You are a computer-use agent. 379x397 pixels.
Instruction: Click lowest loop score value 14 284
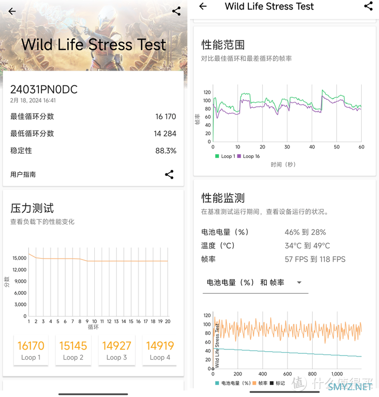tap(165, 133)
